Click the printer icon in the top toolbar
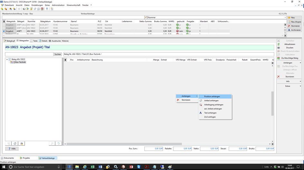The image size is (304, 170). point(19,9)
